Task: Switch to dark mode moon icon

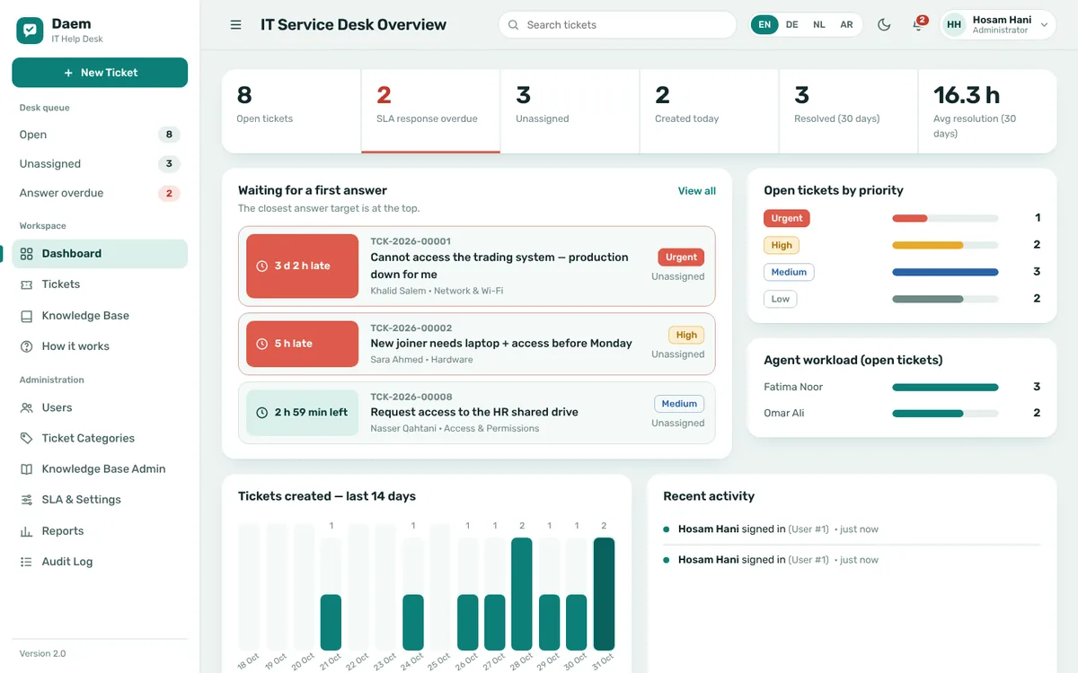Action: pyautogui.click(x=884, y=25)
